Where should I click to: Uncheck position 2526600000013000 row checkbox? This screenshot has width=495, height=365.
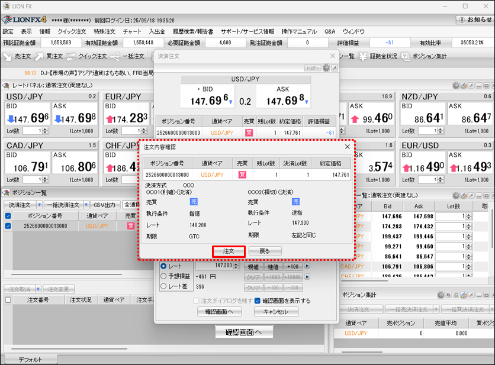pos(8,226)
